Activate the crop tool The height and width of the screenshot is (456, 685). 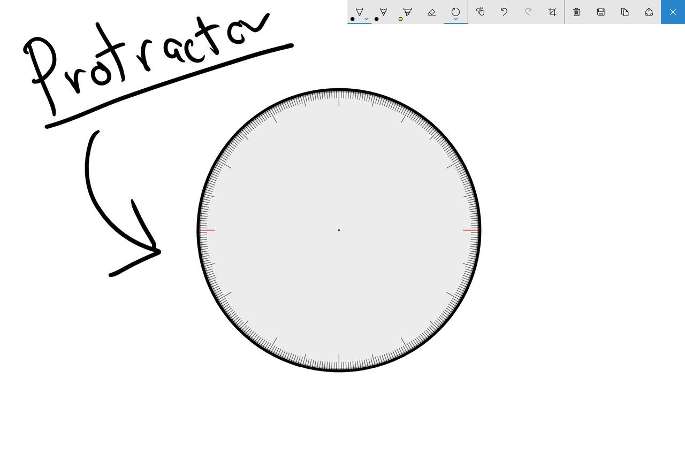click(x=552, y=12)
